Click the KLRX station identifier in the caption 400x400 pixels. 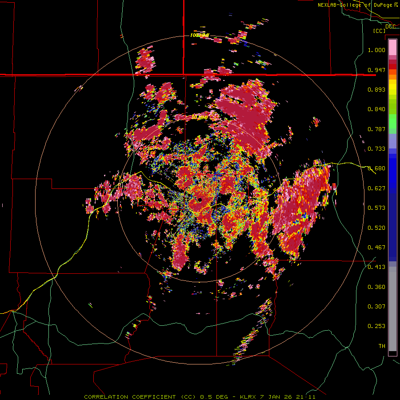(248, 397)
